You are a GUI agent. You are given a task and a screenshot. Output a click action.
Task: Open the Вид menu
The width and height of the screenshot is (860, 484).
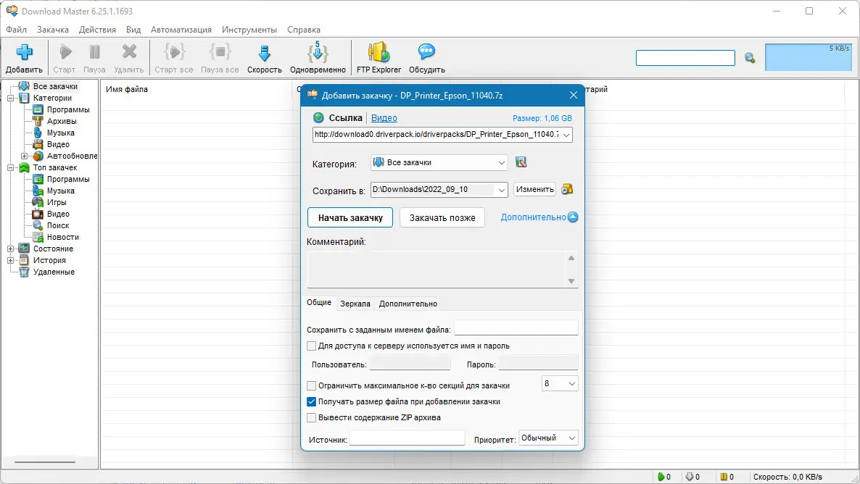pyautogui.click(x=133, y=30)
